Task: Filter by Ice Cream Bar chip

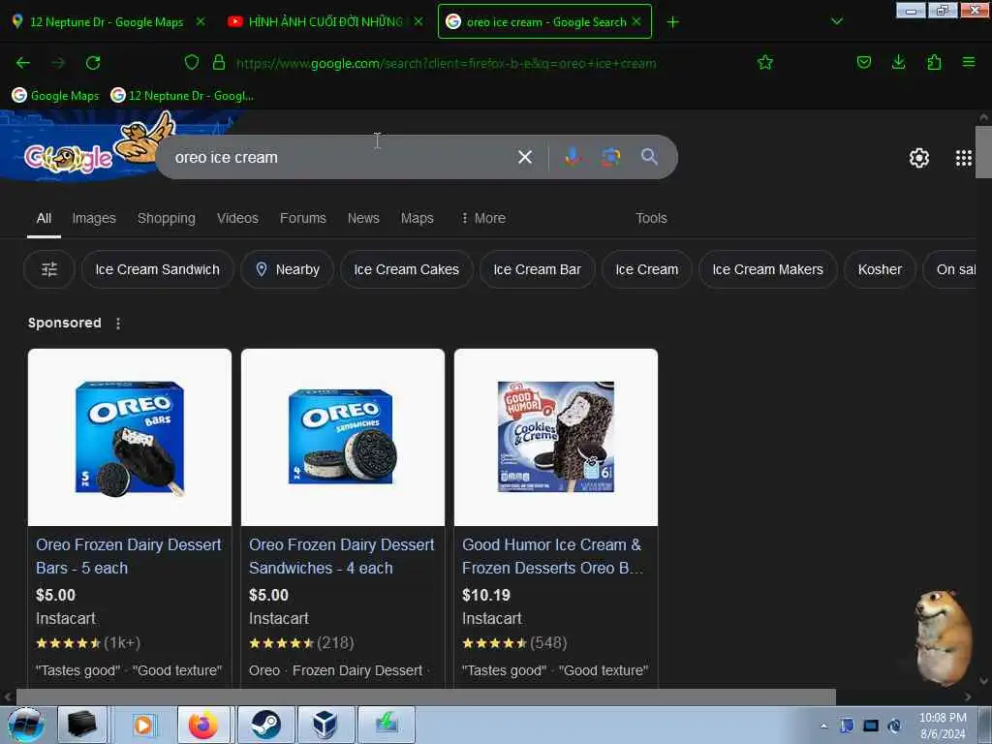Action: (537, 269)
